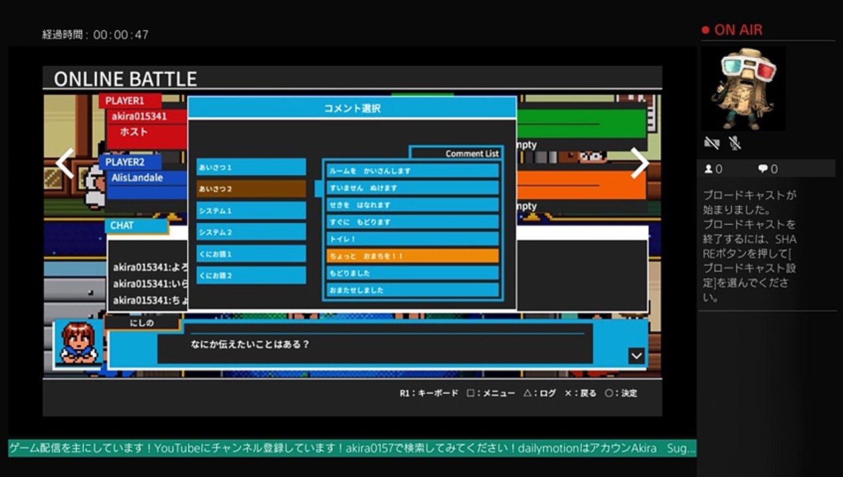Click the ○：決定 hint
Image resolution: width=843 pixels, height=477 pixels.
(x=621, y=393)
